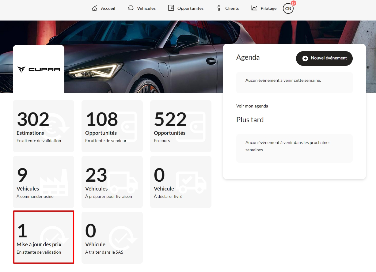This screenshot has height=272, width=376.
Task: Click check-refresh icon on À traiter dans le SAS card
Action: coord(123,239)
